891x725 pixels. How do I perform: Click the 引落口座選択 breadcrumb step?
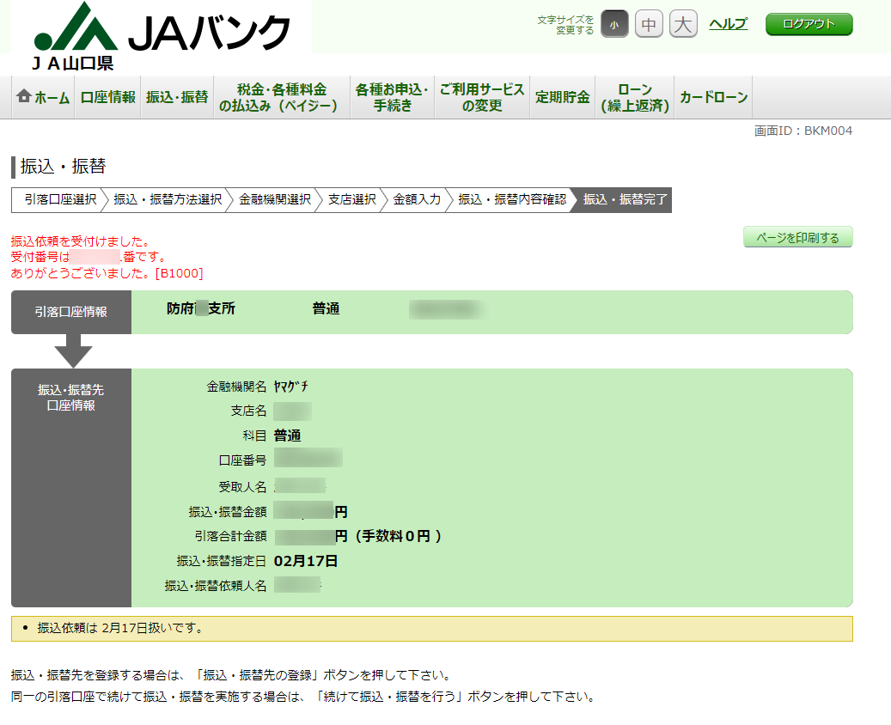click(x=60, y=200)
